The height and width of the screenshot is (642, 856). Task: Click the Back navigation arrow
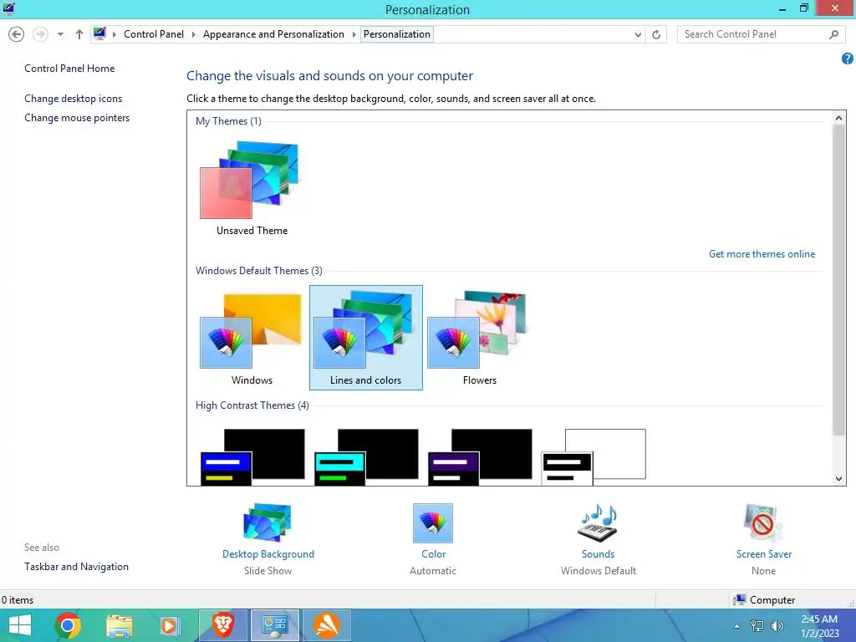coord(17,34)
